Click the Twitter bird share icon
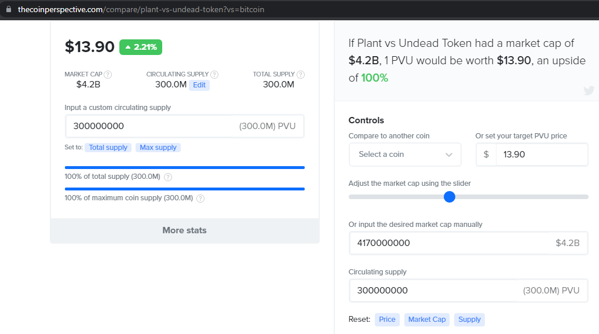599x334 pixels. click(x=589, y=90)
